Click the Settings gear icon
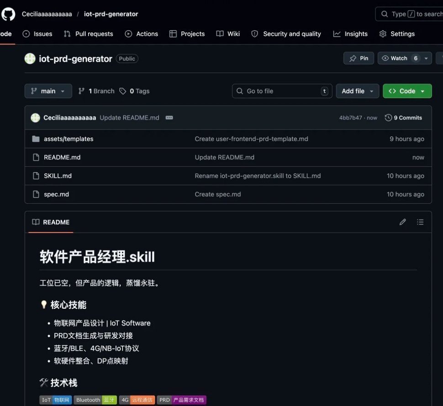The height and width of the screenshot is (406, 443). [x=384, y=33]
